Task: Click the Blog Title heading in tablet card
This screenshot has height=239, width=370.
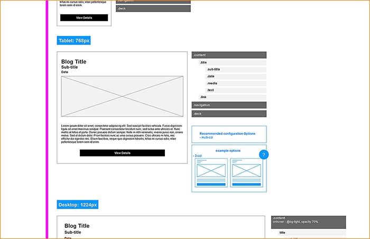Action: 74,62
